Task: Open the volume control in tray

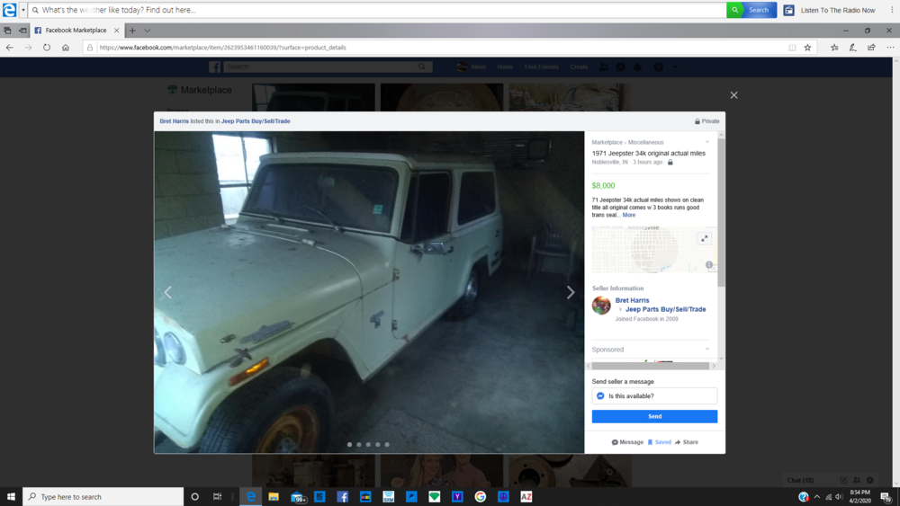Action: pyautogui.click(x=839, y=497)
